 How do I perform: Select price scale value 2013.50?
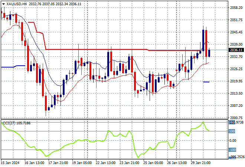236,93
